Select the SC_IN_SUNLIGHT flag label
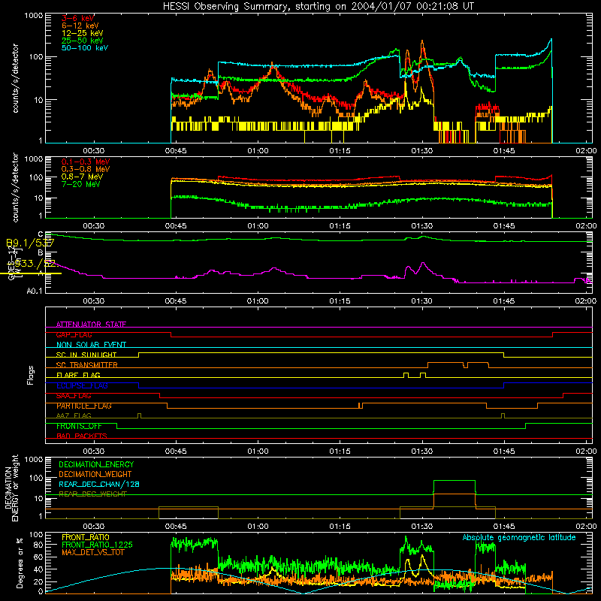 click(86, 355)
